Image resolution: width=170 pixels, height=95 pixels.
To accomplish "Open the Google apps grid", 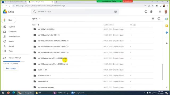I will (160, 12).
